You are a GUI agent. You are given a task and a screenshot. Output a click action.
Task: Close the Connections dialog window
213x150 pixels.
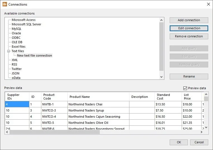tap(209, 4)
